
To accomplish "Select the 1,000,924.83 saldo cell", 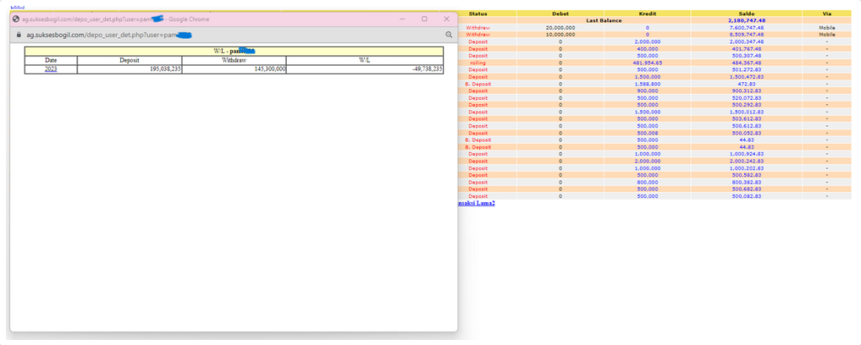I will 747,154.
